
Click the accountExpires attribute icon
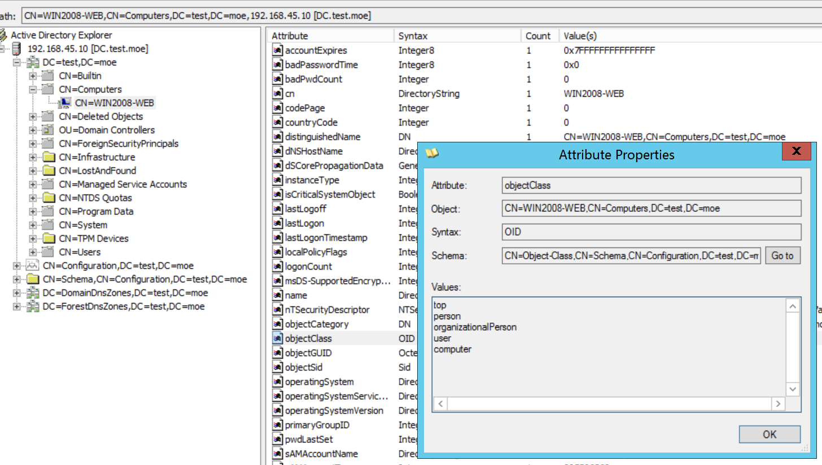click(x=278, y=50)
